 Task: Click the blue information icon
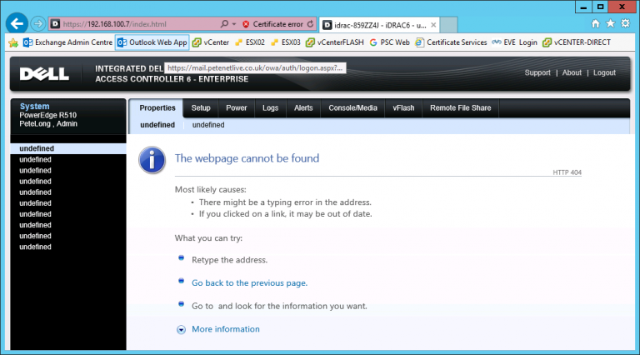pyautogui.click(x=152, y=160)
